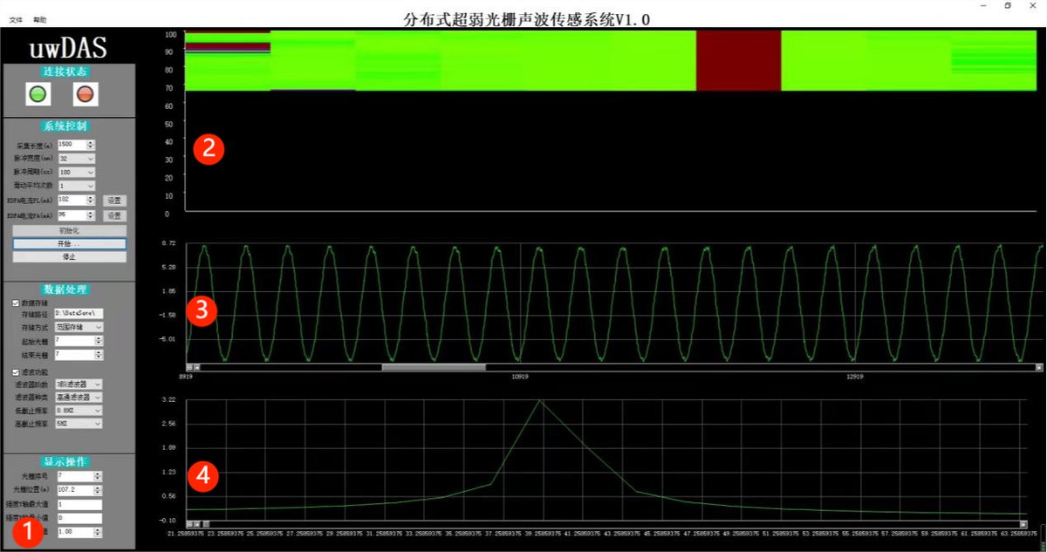Toggle the 滤波功能 checkbox
The height and width of the screenshot is (552, 1047).
(x=16, y=371)
